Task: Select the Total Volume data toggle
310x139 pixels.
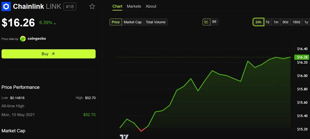Action: click(x=155, y=22)
